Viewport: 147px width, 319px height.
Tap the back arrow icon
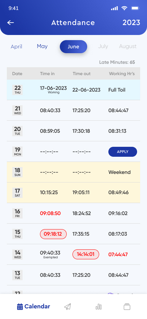pyautogui.click(x=11, y=23)
